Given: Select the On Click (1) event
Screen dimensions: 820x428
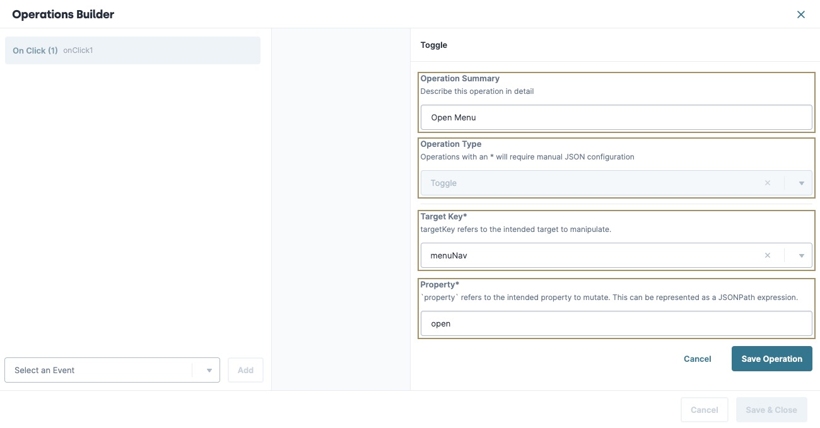Looking at the screenshot, I should [132, 50].
